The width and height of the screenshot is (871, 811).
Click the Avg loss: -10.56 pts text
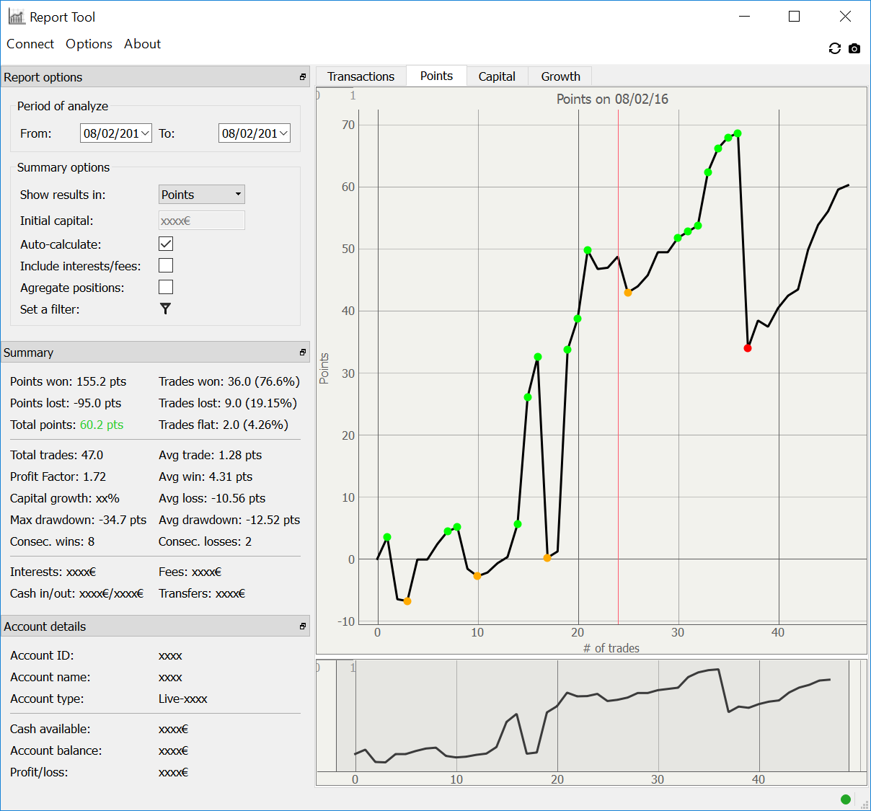click(x=212, y=498)
